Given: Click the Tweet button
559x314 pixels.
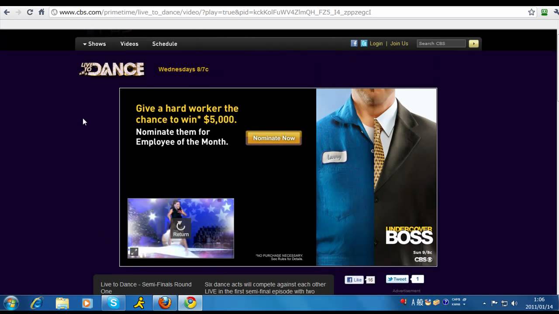Looking at the screenshot, I should (397, 279).
